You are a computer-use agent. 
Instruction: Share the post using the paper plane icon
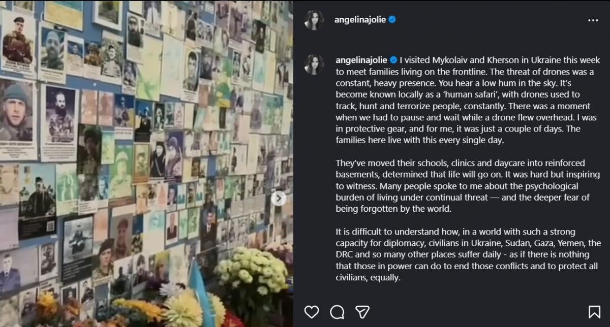362,311
